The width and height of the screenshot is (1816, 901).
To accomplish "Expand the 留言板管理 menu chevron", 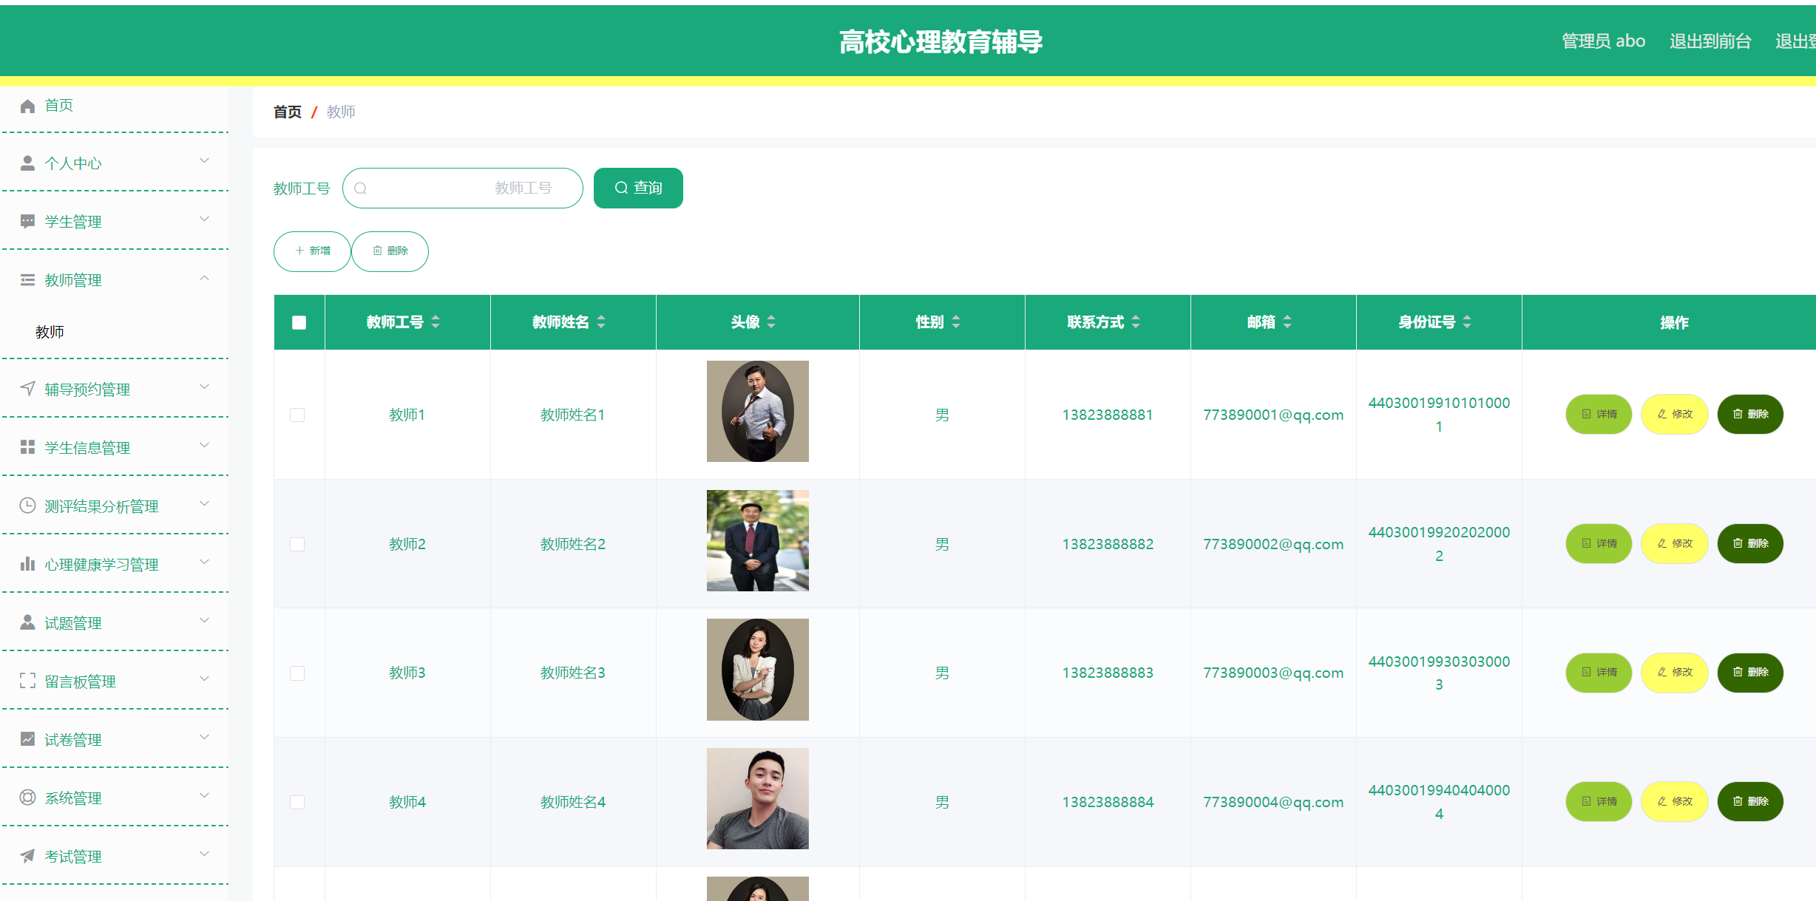I will (x=205, y=679).
